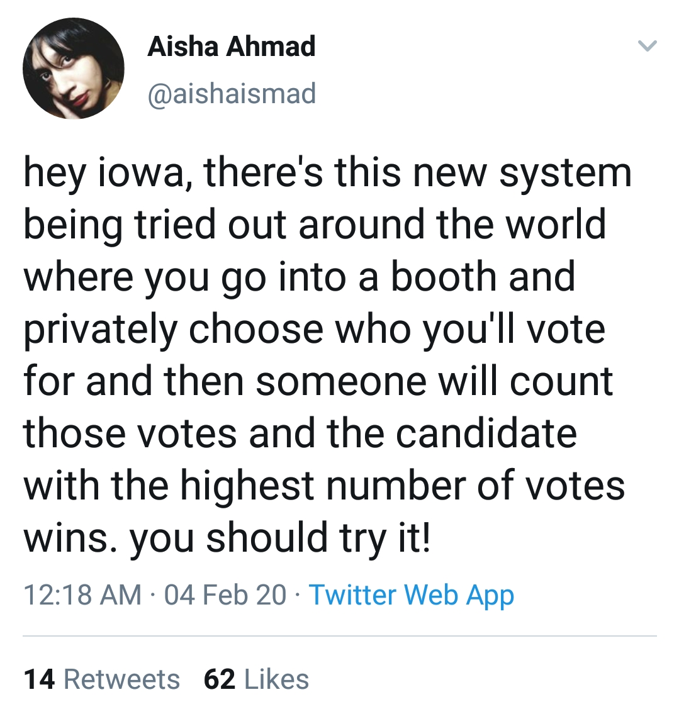Click the divider line above Retweets count
Screen dimensions: 679x714
coord(340,635)
